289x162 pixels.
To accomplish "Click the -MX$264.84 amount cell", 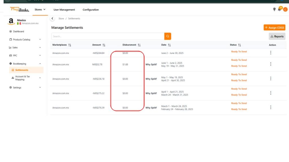I will [98, 53].
